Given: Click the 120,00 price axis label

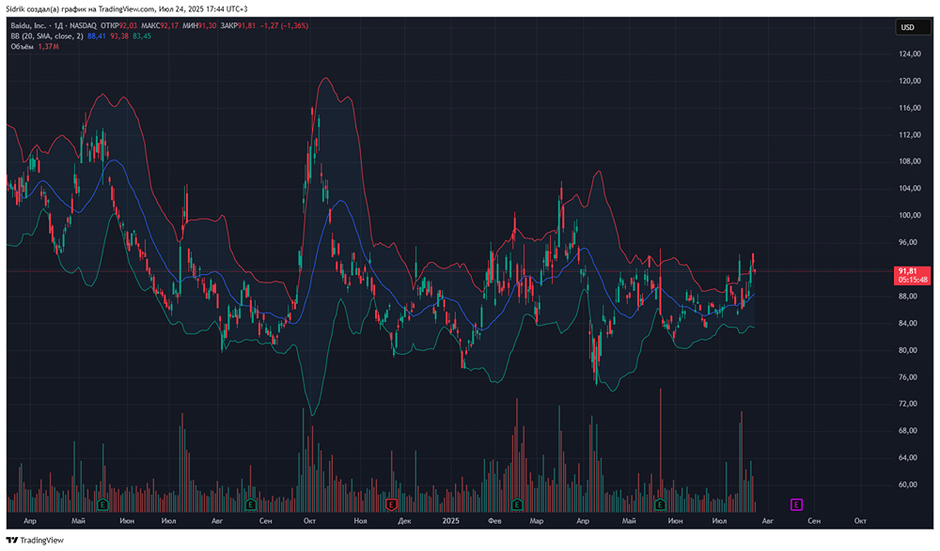Looking at the screenshot, I should point(909,81).
